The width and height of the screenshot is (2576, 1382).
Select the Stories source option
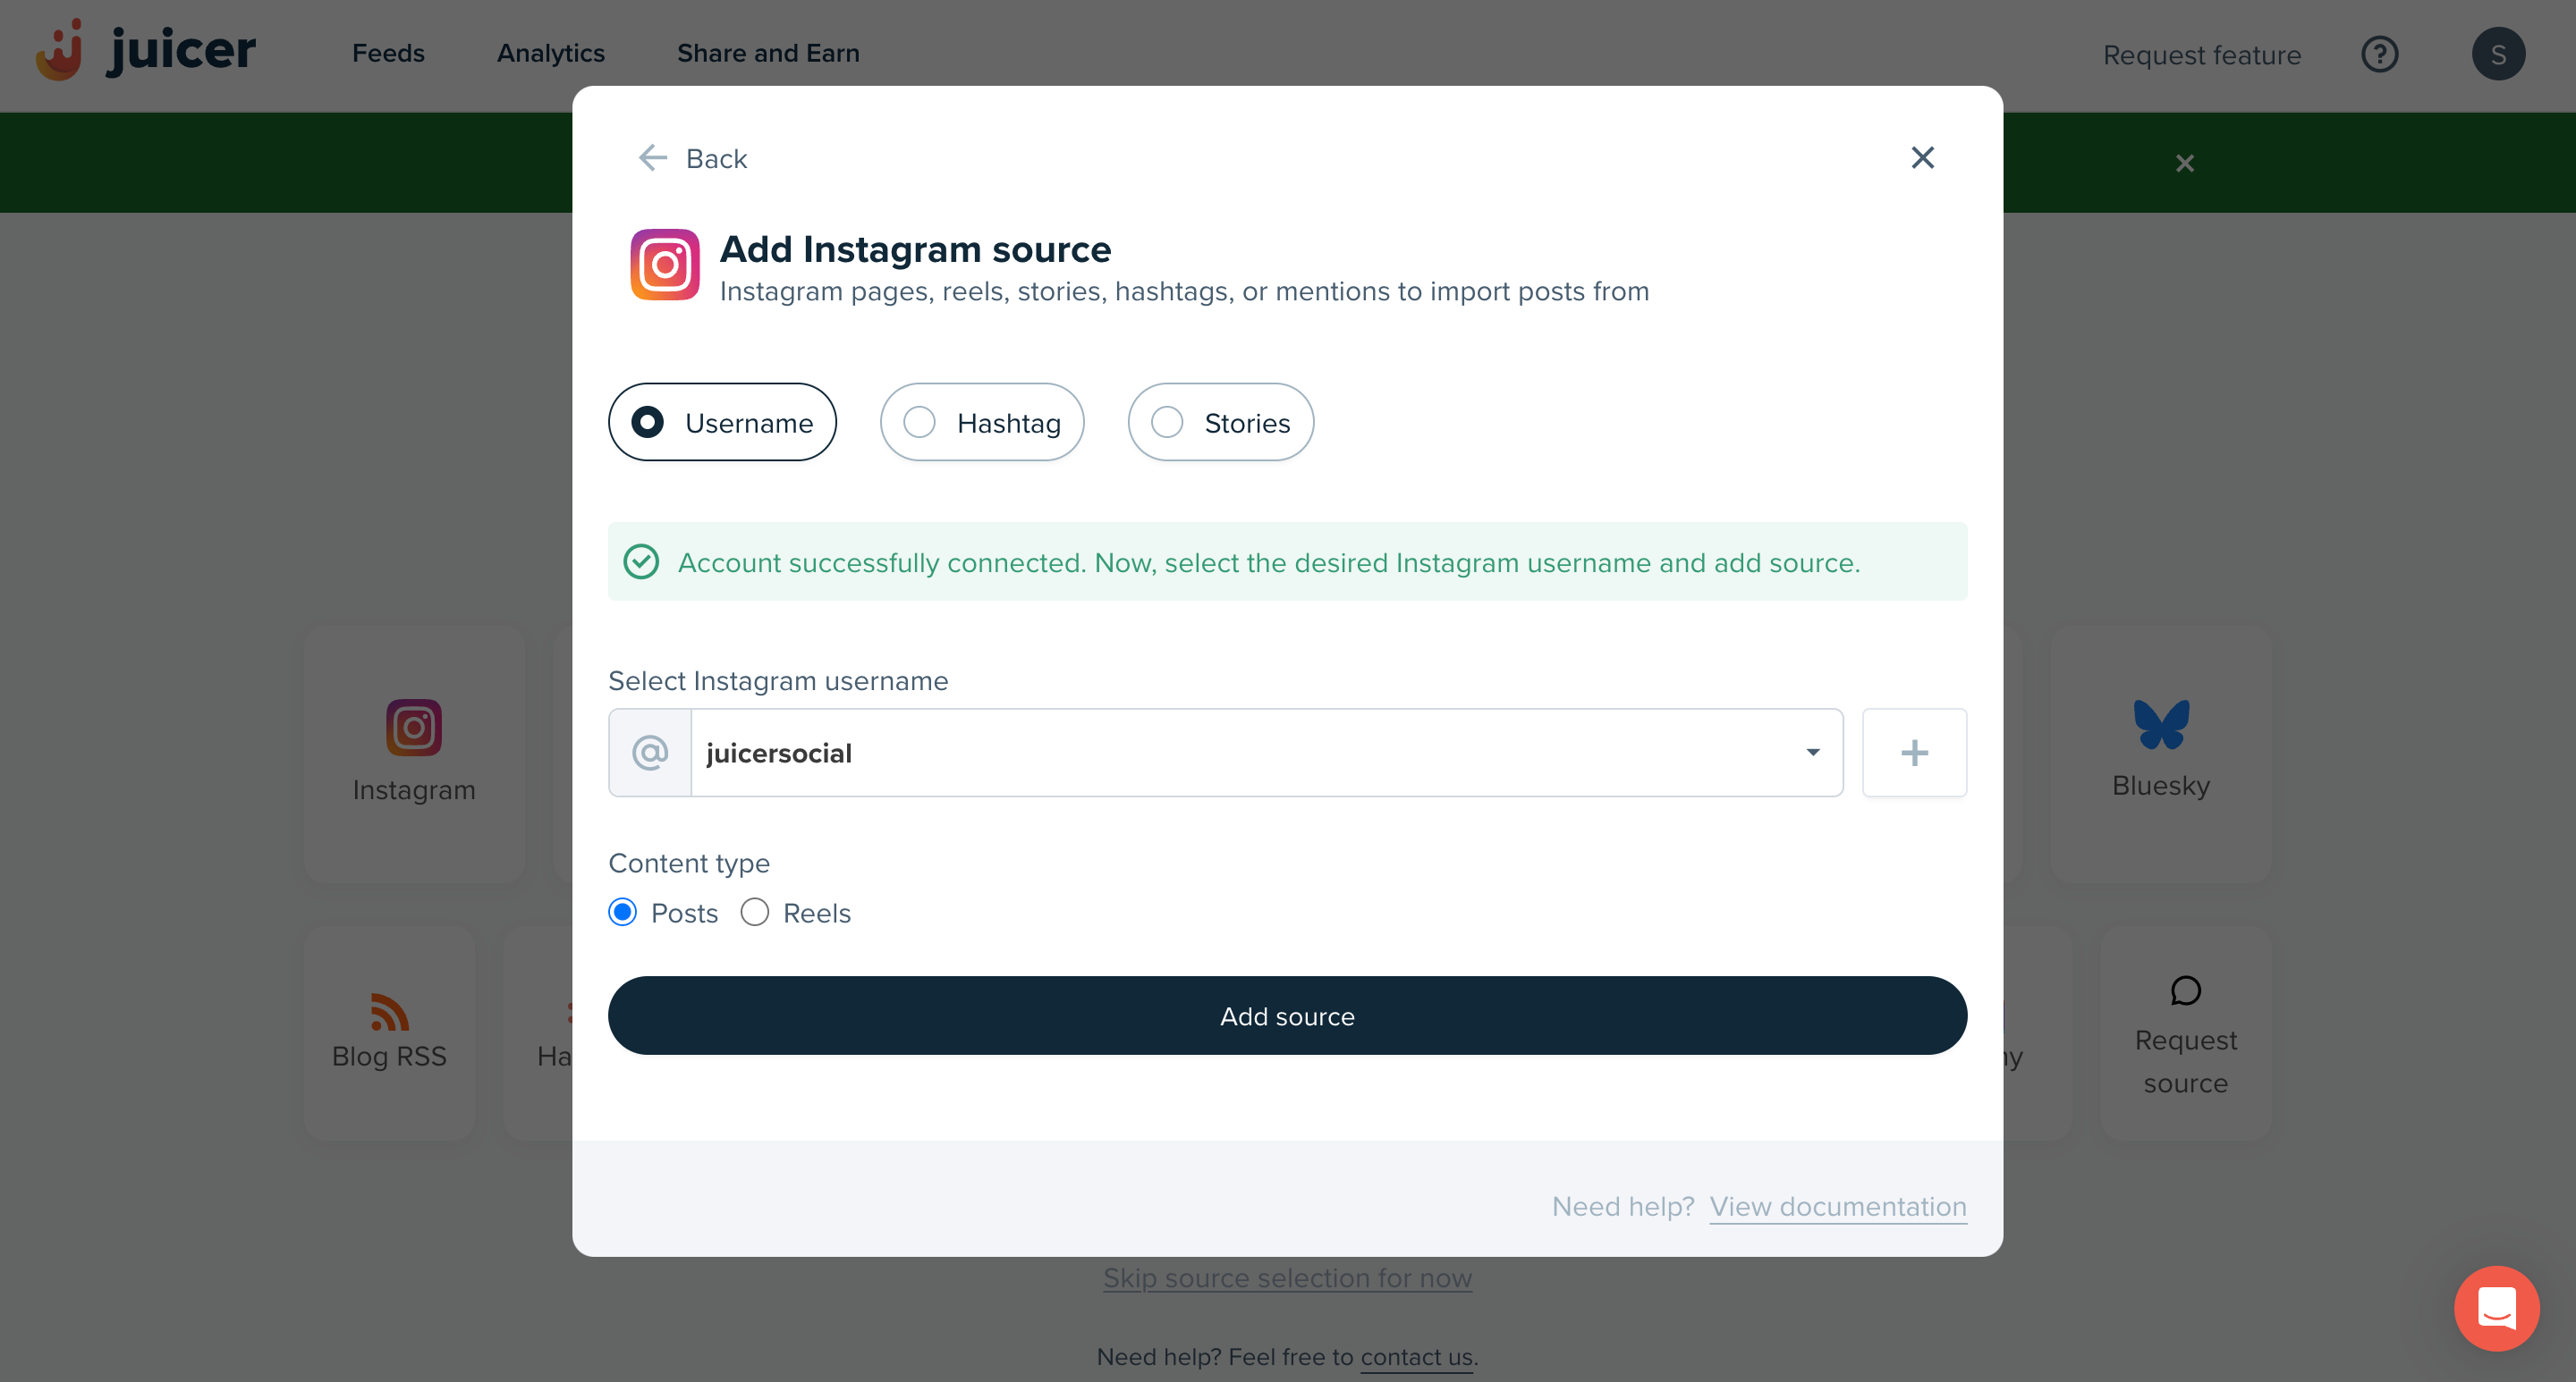tap(1220, 423)
